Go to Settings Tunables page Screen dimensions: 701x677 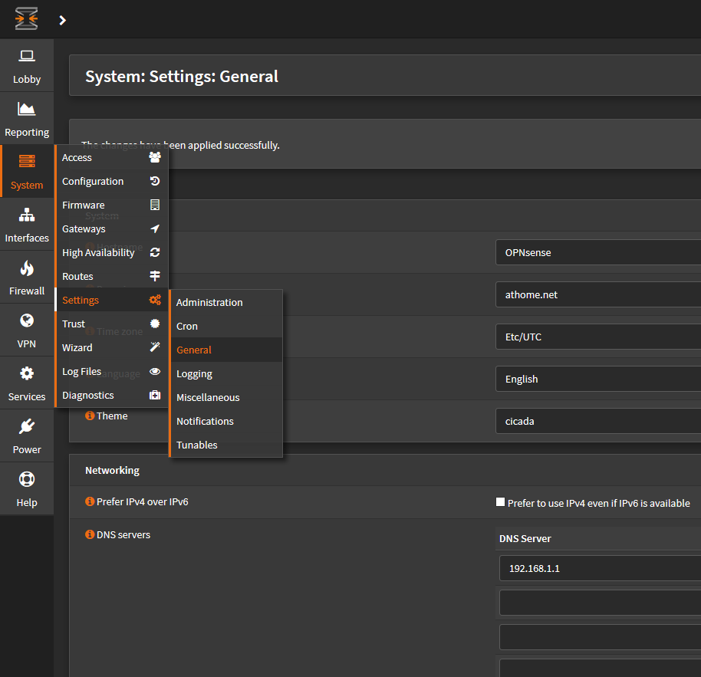click(226, 445)
